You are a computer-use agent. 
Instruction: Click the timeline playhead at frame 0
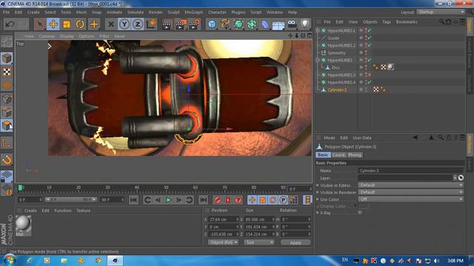20,188
